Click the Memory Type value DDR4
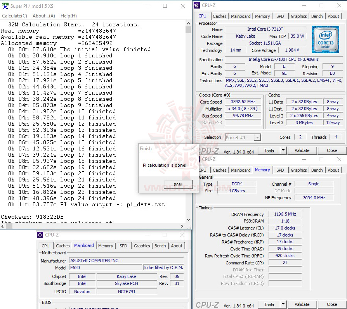 tap(237, 184)
